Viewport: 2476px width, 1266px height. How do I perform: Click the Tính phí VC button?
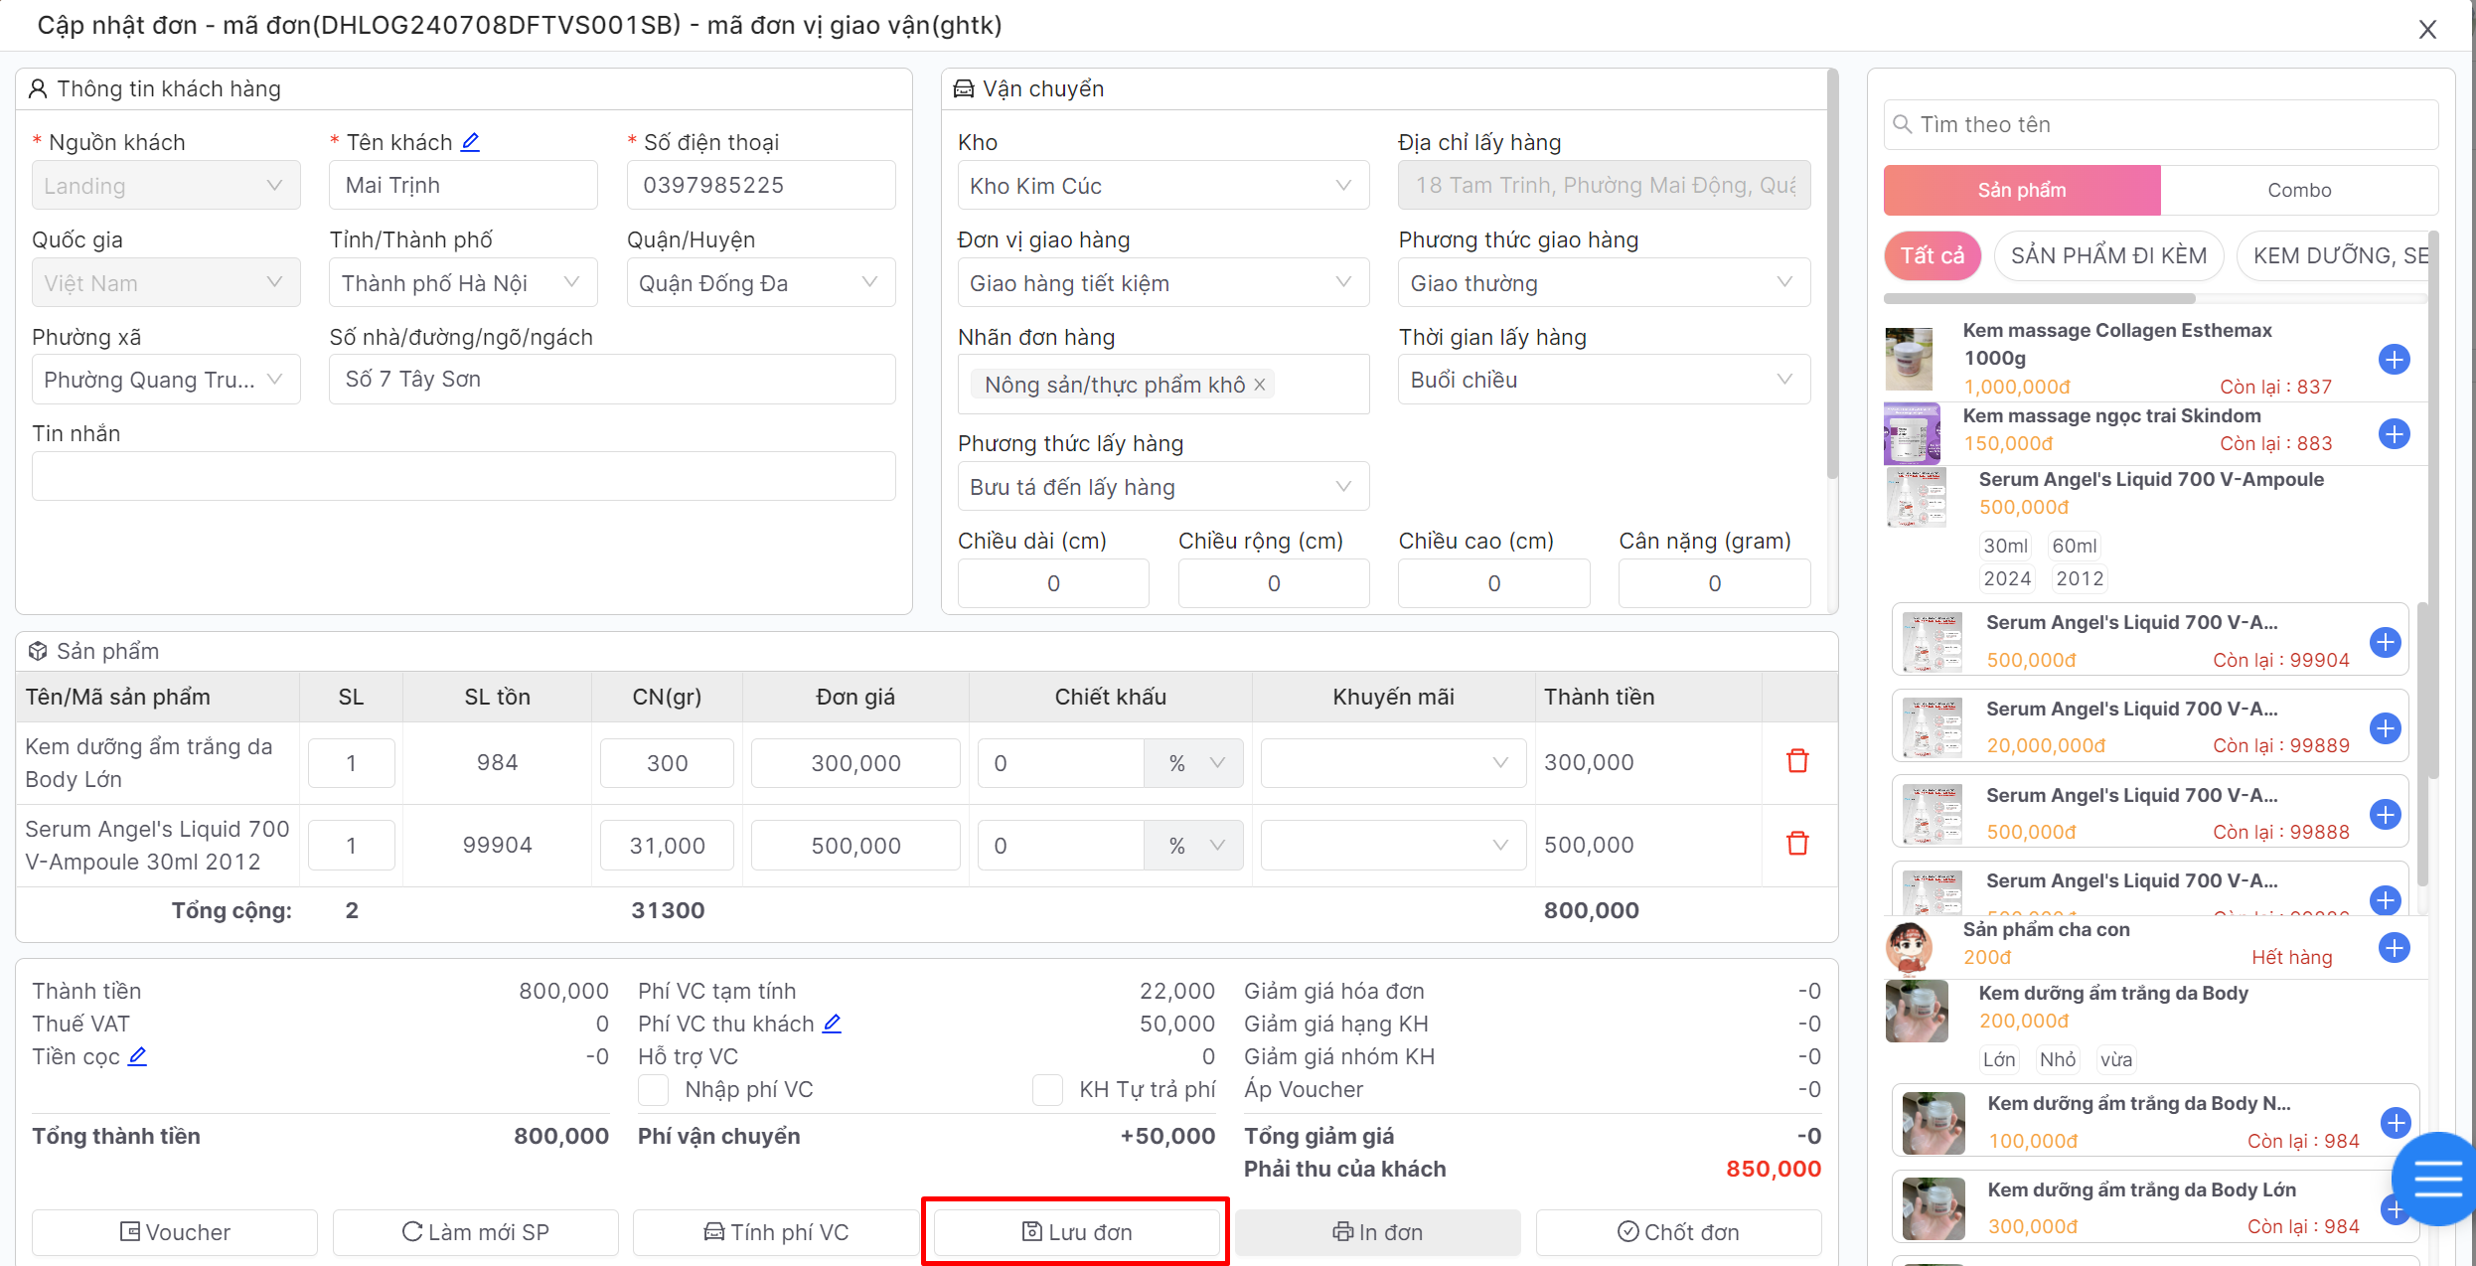point(776,1232)
